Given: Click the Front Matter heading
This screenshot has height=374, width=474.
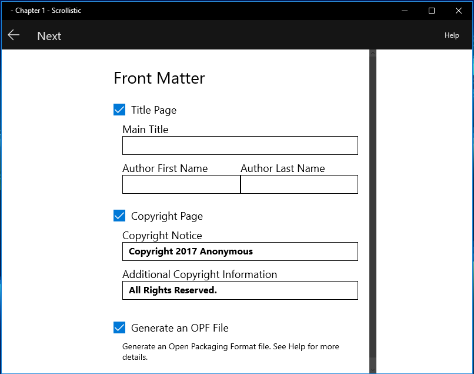Looking at the screenshot, I should click(x=159, y=78).
